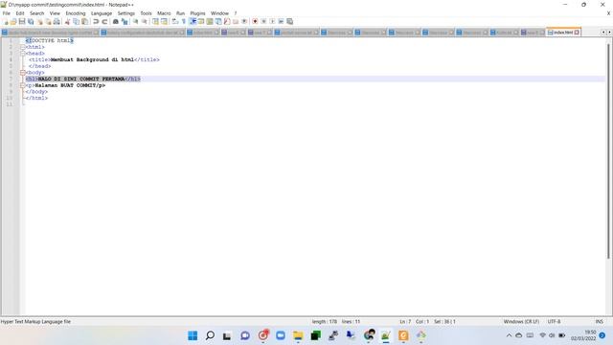Zoom out the editor text
Viewport: 613px width, 345px height.
pyautogui.click(x=145, y=21)
